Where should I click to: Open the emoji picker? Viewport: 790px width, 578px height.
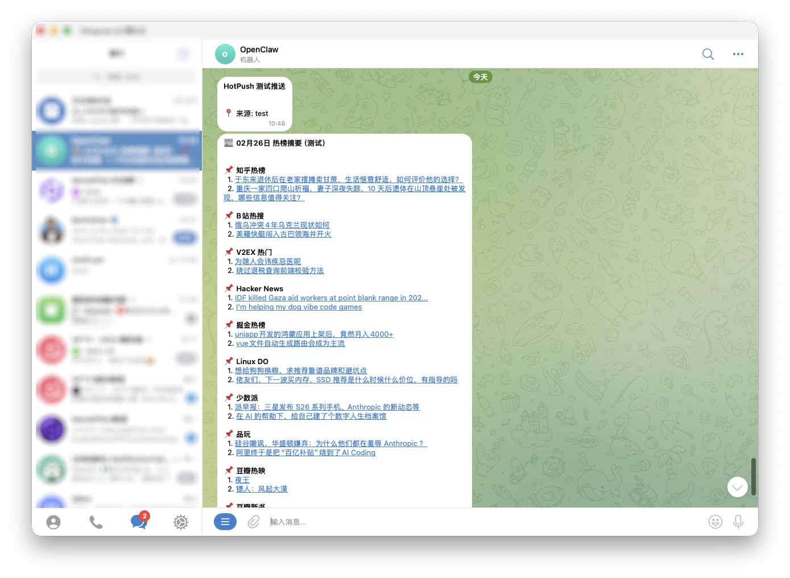(x=715, y=521)
